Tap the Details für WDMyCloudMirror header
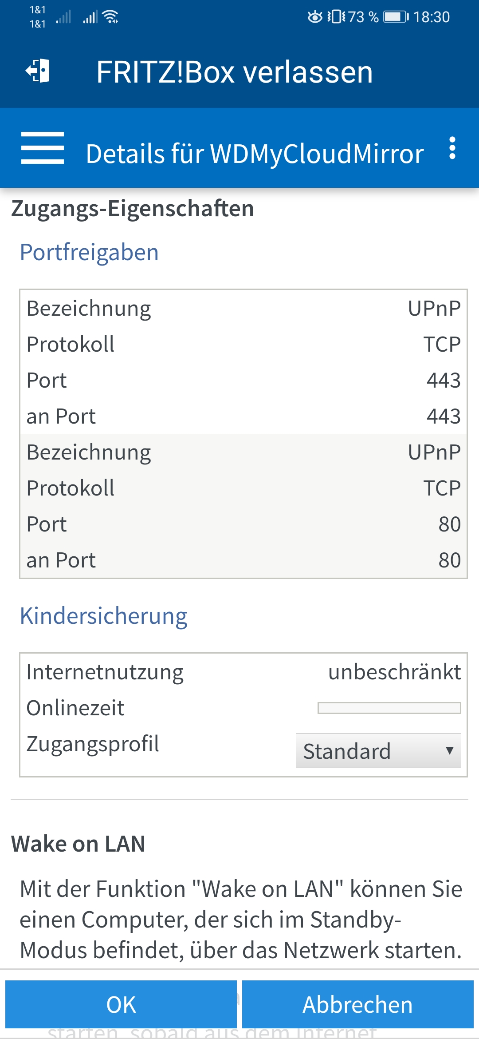 point(255,154)
